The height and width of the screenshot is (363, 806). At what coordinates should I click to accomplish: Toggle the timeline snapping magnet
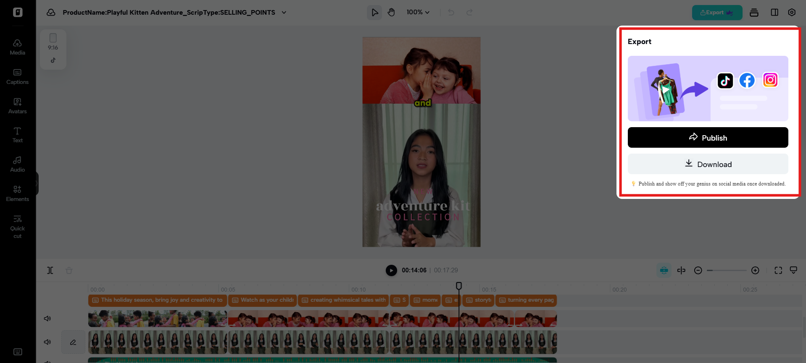click(x=664, y=271)
